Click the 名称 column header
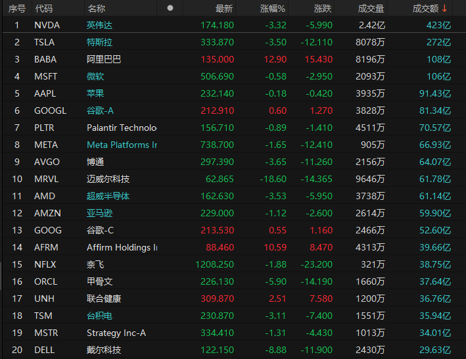The width and height of the screenshot is (466, 359). pyautogui.click(x=97, y=9)
